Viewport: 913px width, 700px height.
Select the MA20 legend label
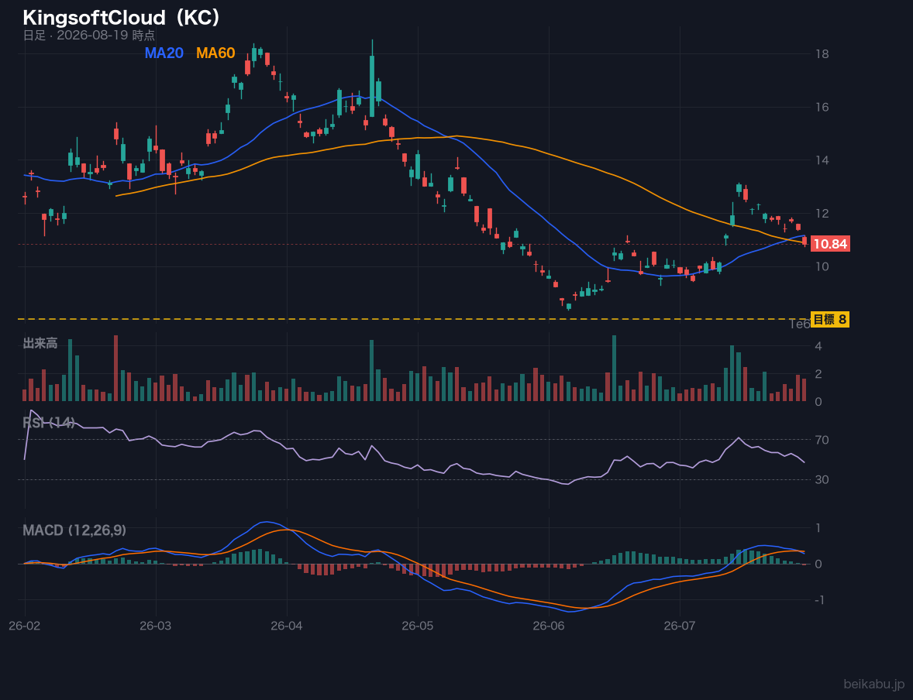coord(164,53)
